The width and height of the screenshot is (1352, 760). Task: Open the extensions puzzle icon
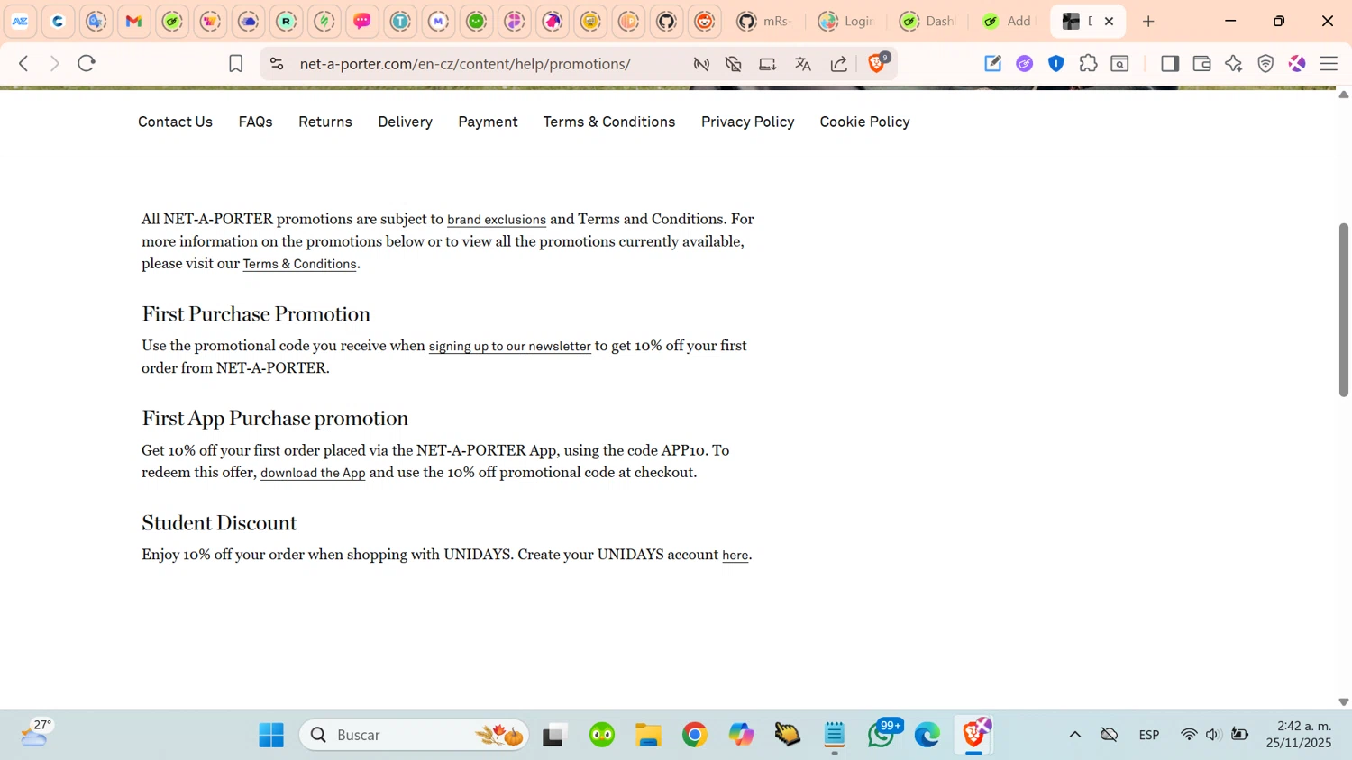1088,63
